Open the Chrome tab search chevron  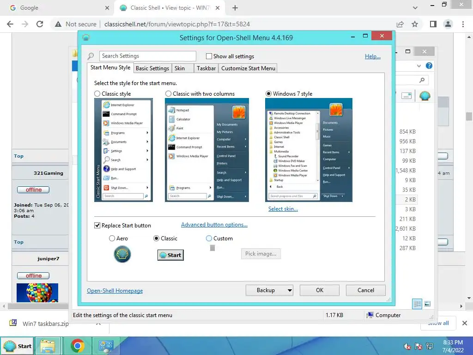tap(415, 8)
